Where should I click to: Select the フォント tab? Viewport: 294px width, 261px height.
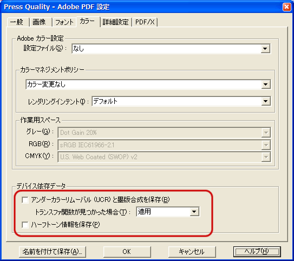click(x=64, y=22)
